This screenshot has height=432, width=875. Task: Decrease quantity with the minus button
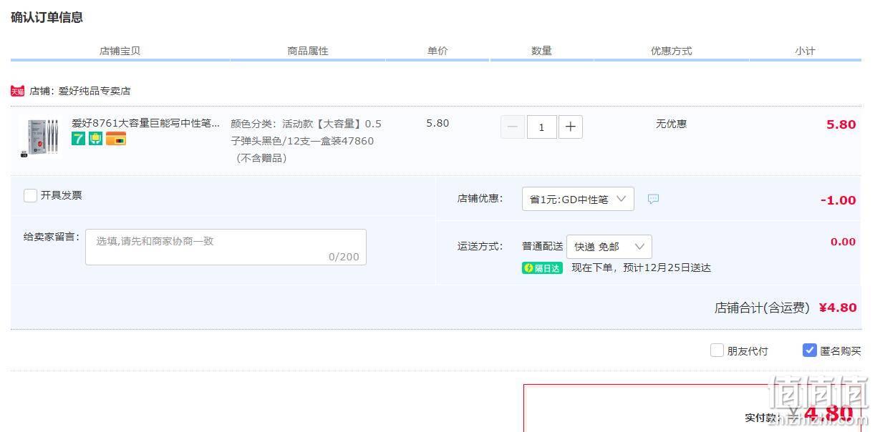(x=512, y=127)
